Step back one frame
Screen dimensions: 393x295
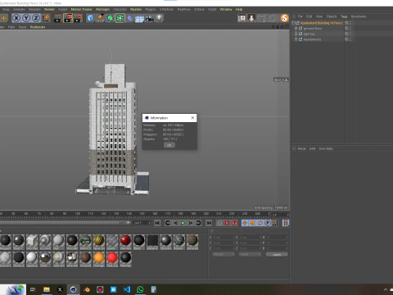(x=175, y=223)
